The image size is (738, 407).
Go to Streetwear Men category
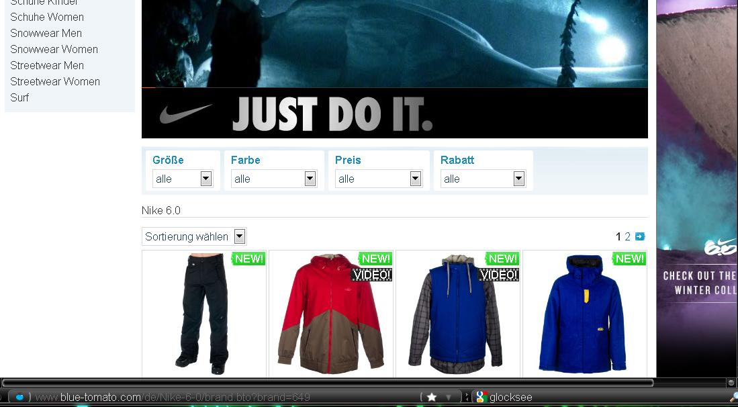(47, 65)
